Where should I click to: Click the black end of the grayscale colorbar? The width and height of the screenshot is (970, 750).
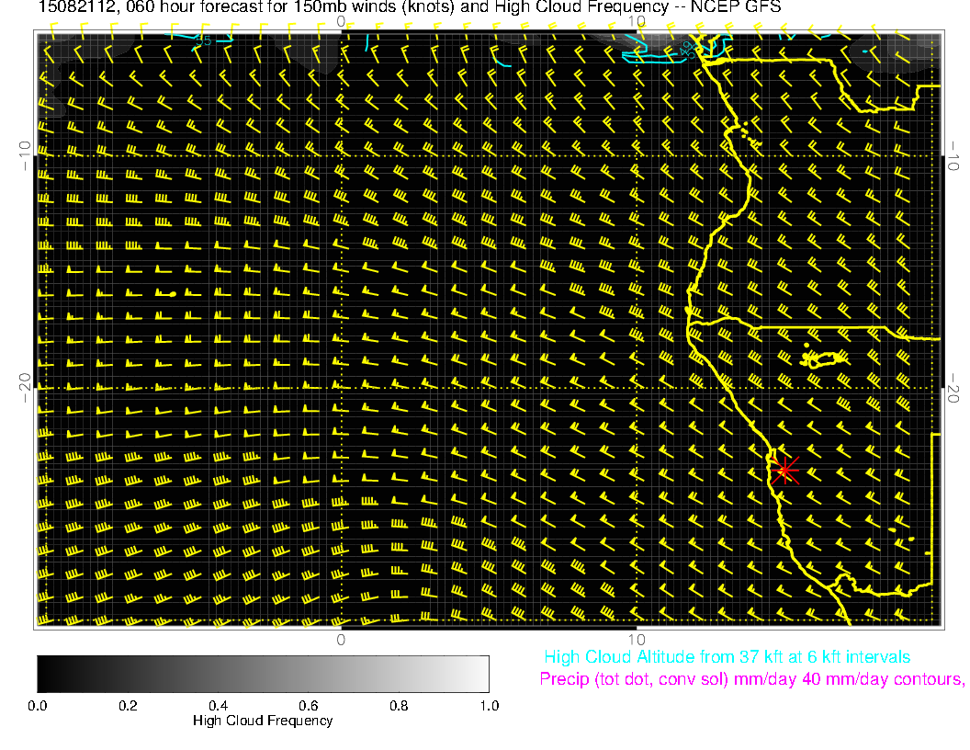coord(43,673)
